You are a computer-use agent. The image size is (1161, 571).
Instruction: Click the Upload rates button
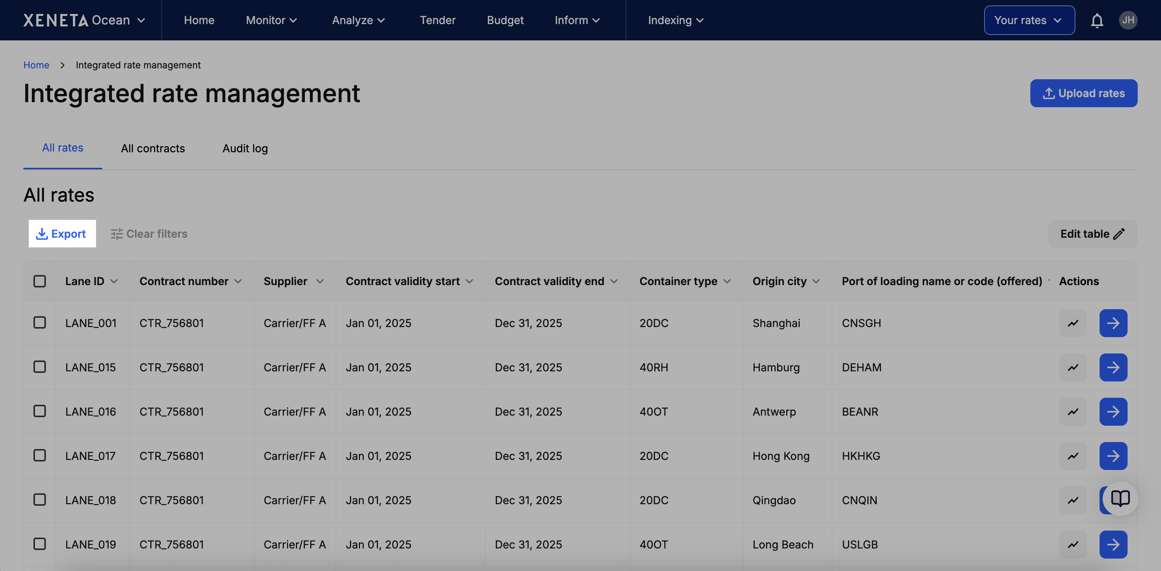[x=1083, y=93]
